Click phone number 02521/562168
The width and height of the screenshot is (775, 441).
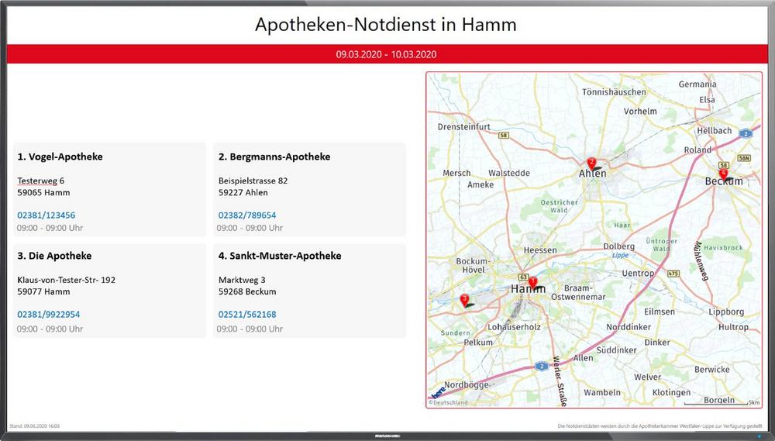click(247, 315)
